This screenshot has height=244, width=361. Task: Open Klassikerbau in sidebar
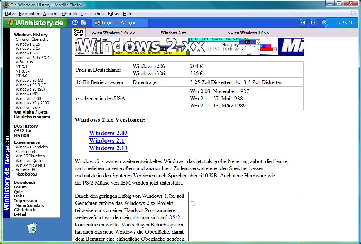[26, 174]
